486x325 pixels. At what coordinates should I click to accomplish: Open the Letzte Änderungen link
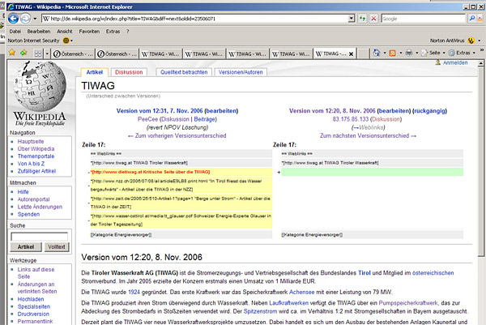pyautogui.click(x=40, y=207)
